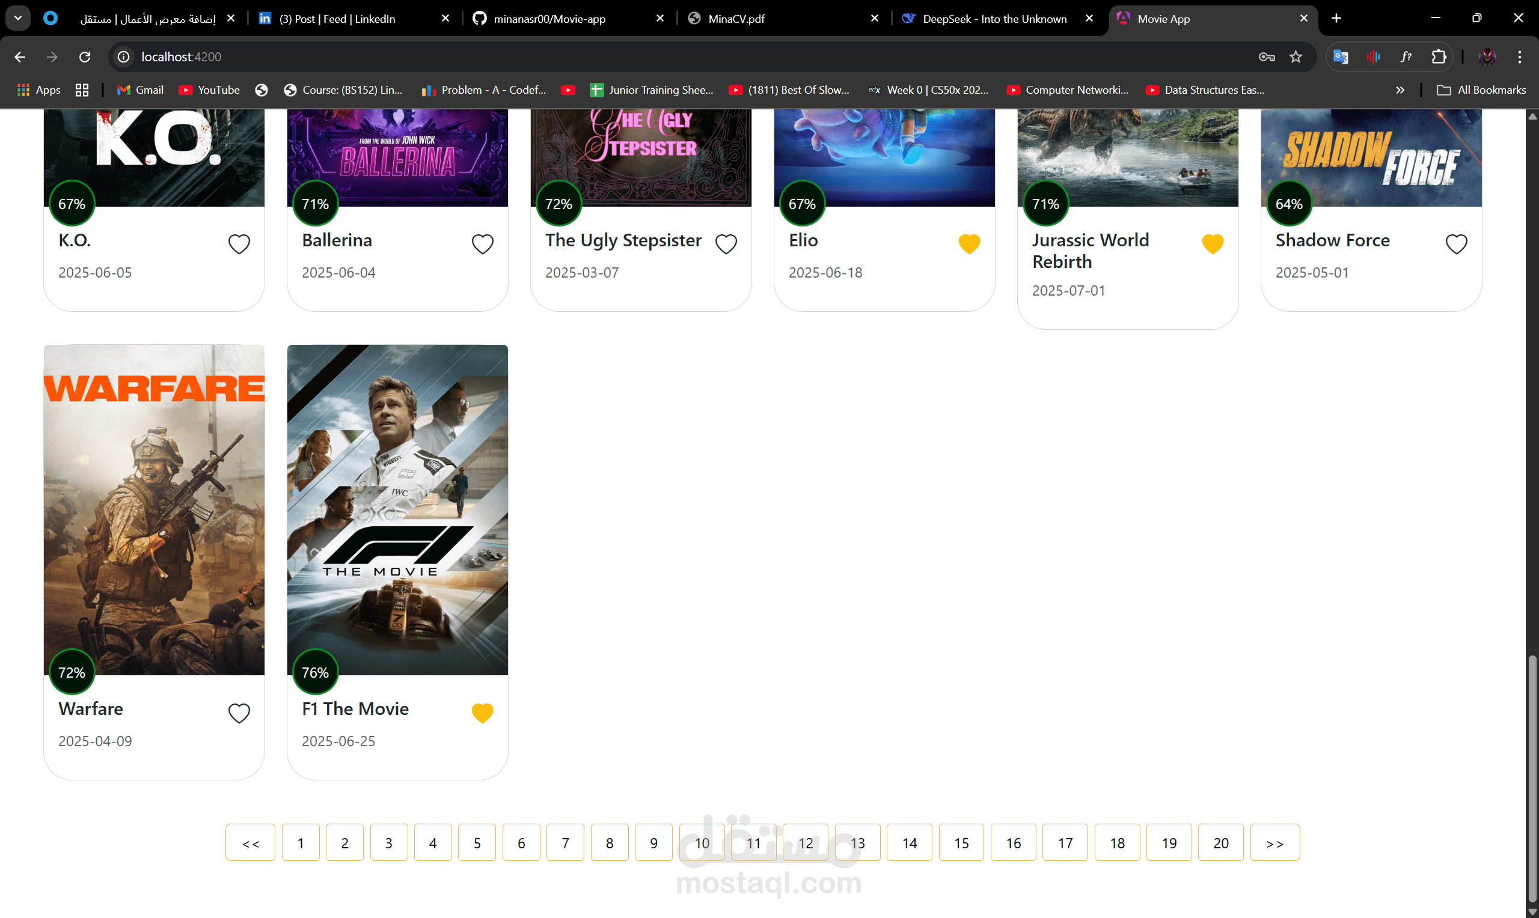Click the Ballerina movie title
1539x918 pixels.
click(337, 240)
